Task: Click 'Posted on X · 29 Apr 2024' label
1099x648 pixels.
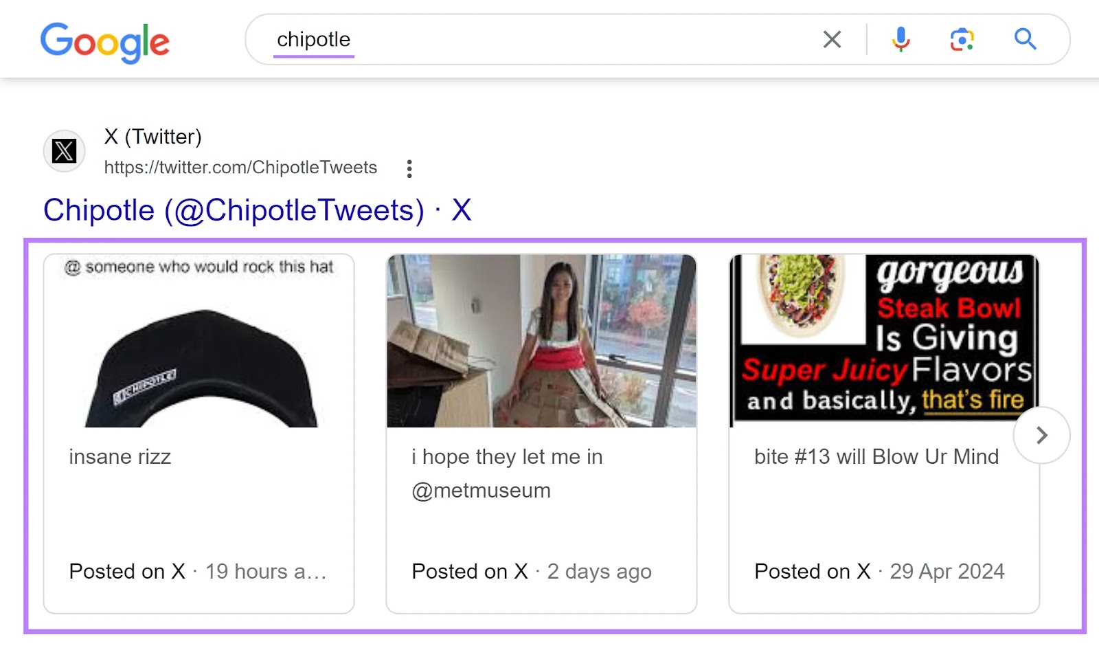Action: (x=879, y=571)
